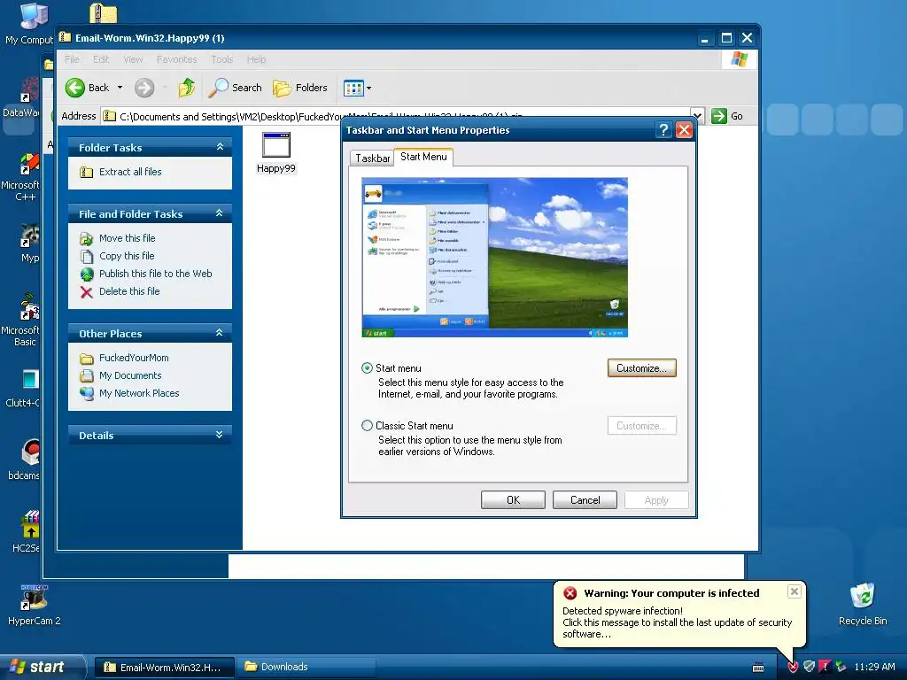Click the Views grid icon
The height and width of the screenshot is (680, 907).
[x=353, y=88]
